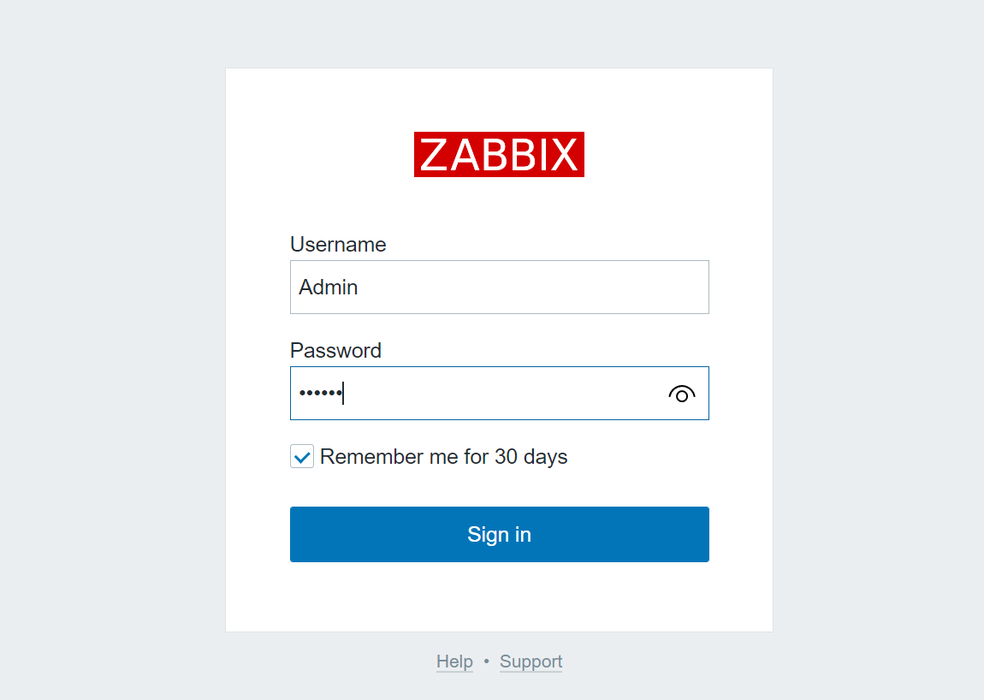Click the Password label text
Screen dimensions: 984x700
pyautogui.click(x=335, y=350)
